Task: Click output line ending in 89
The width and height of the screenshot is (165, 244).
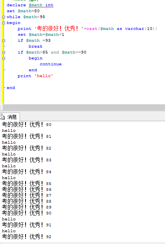Action: (27, 207)
